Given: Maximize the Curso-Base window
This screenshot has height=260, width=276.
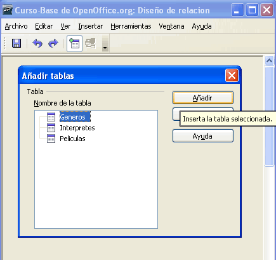Looking at the screenshot, I should coord(252,10).
